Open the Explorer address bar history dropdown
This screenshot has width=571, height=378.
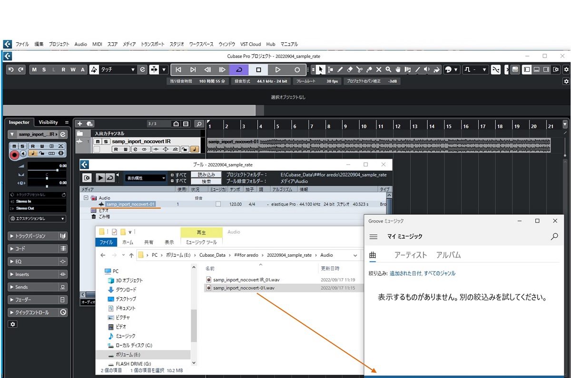click(x=355, y=255)
